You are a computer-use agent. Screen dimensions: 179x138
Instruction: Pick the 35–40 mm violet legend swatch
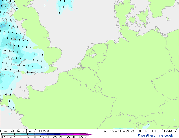[70, 134]
